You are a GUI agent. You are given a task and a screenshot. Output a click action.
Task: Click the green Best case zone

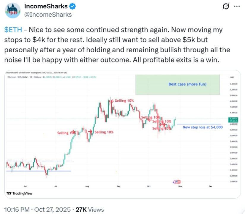177,84
